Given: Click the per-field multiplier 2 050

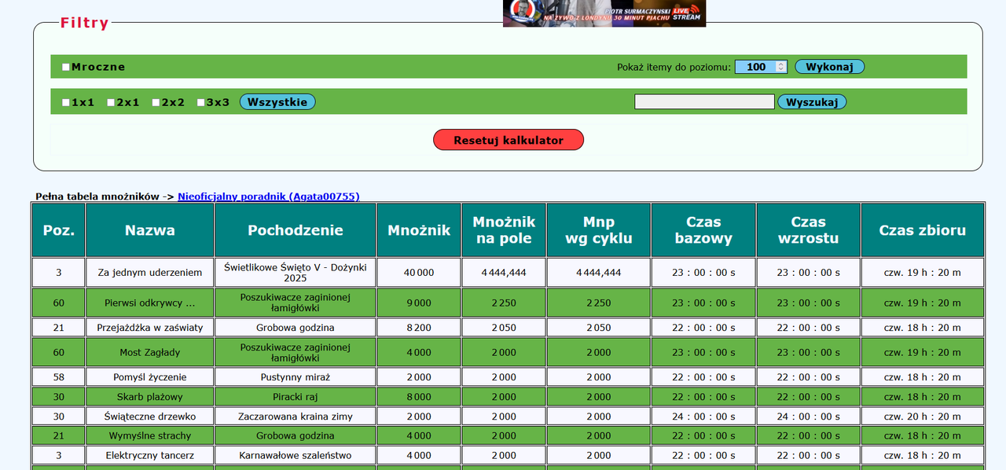Looking at the screenshot, I should (504, 328).
